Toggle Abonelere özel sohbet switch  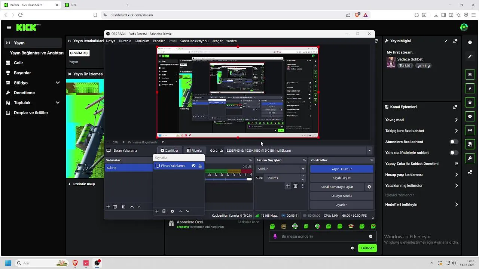click(454, 142)
